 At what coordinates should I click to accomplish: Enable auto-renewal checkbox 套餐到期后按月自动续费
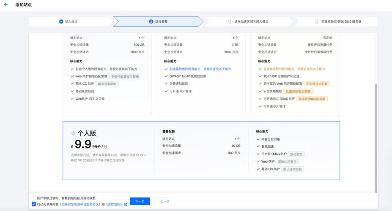click(x=34, y=198)
